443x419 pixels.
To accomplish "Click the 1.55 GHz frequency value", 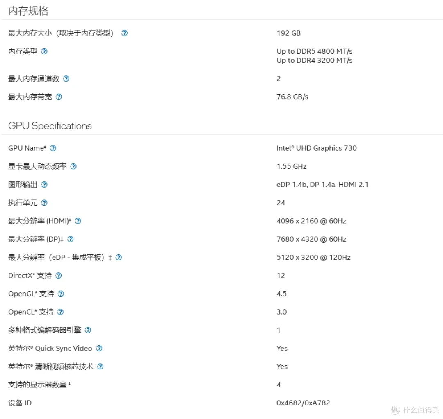I will (x=291, y=166).
